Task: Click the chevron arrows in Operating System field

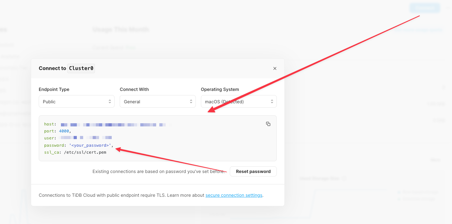Action: click(272, 101)
